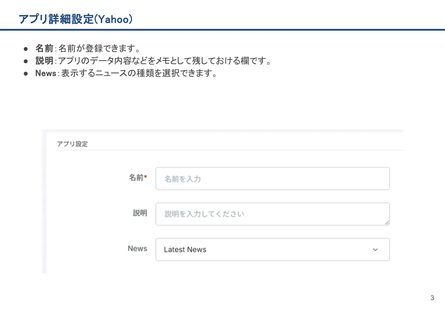This screenshot has height=315, width=445.
Task: Click the 名前* field label
Action: 138,178
